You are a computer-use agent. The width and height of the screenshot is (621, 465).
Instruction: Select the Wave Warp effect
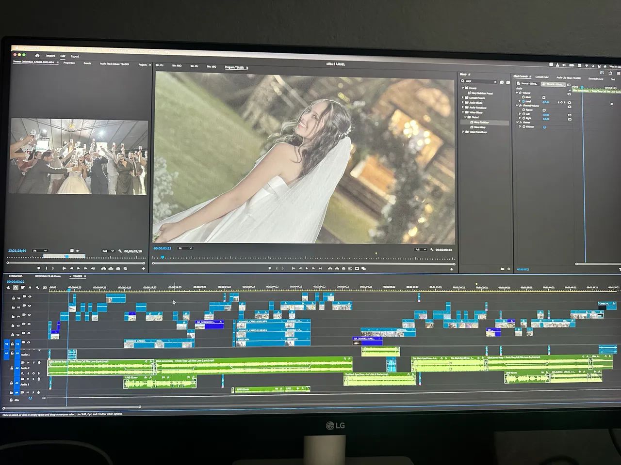coord(478,127)
